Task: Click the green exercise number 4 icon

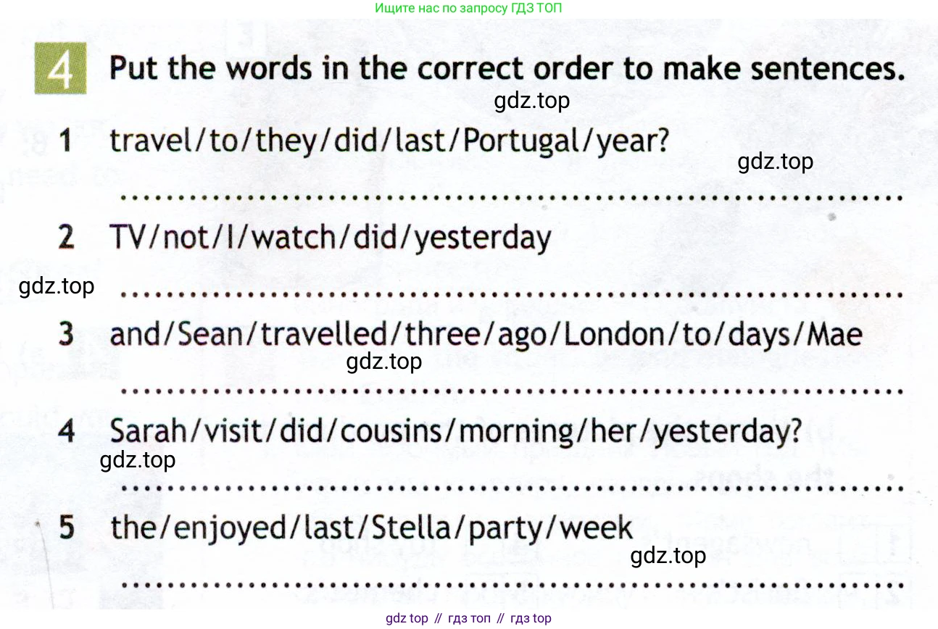Action: pyautogui.click(x=61, y=70)
